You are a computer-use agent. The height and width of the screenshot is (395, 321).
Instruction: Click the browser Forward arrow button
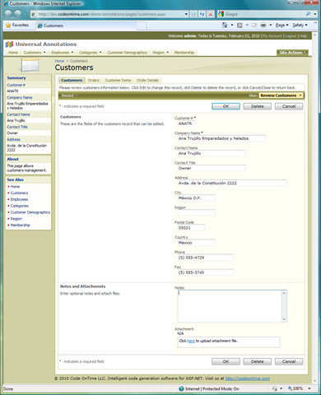[x=18, y=14]
